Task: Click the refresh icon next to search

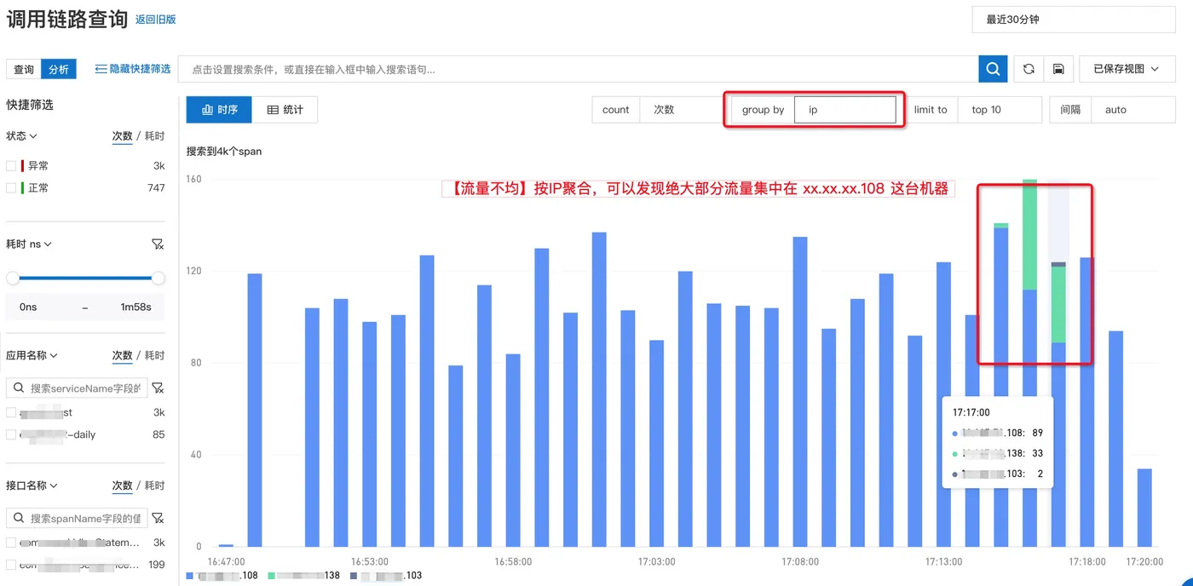Action: [1029, 69]
